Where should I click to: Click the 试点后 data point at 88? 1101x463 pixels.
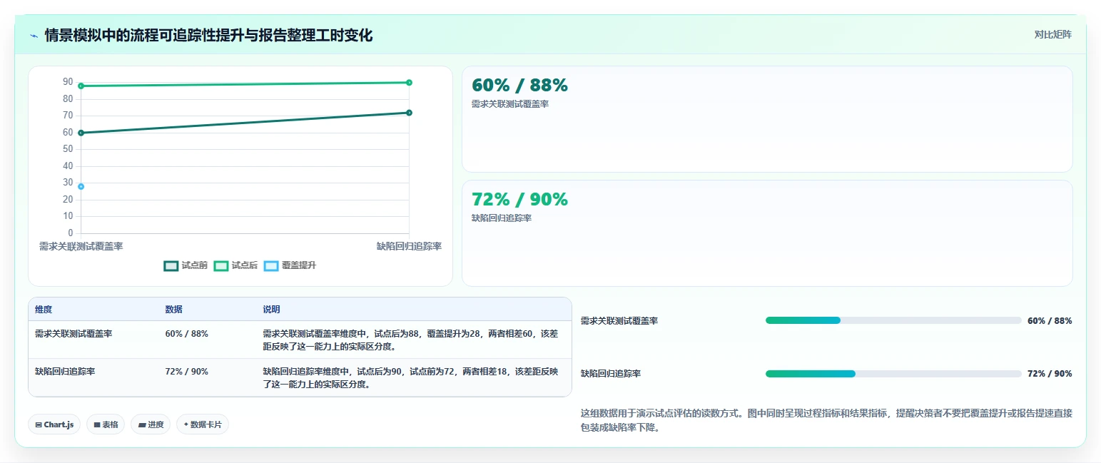(x=81, y=86)
